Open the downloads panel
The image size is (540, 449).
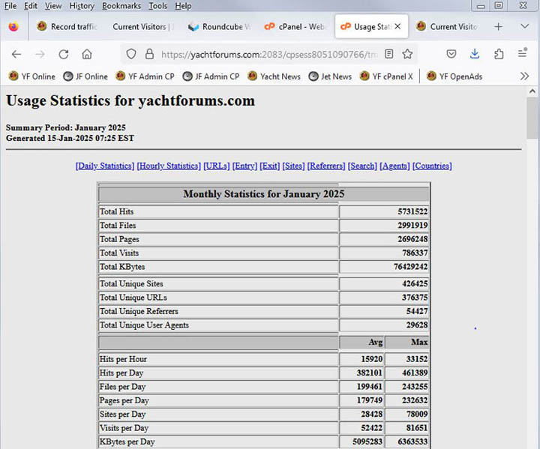[475, 54]
